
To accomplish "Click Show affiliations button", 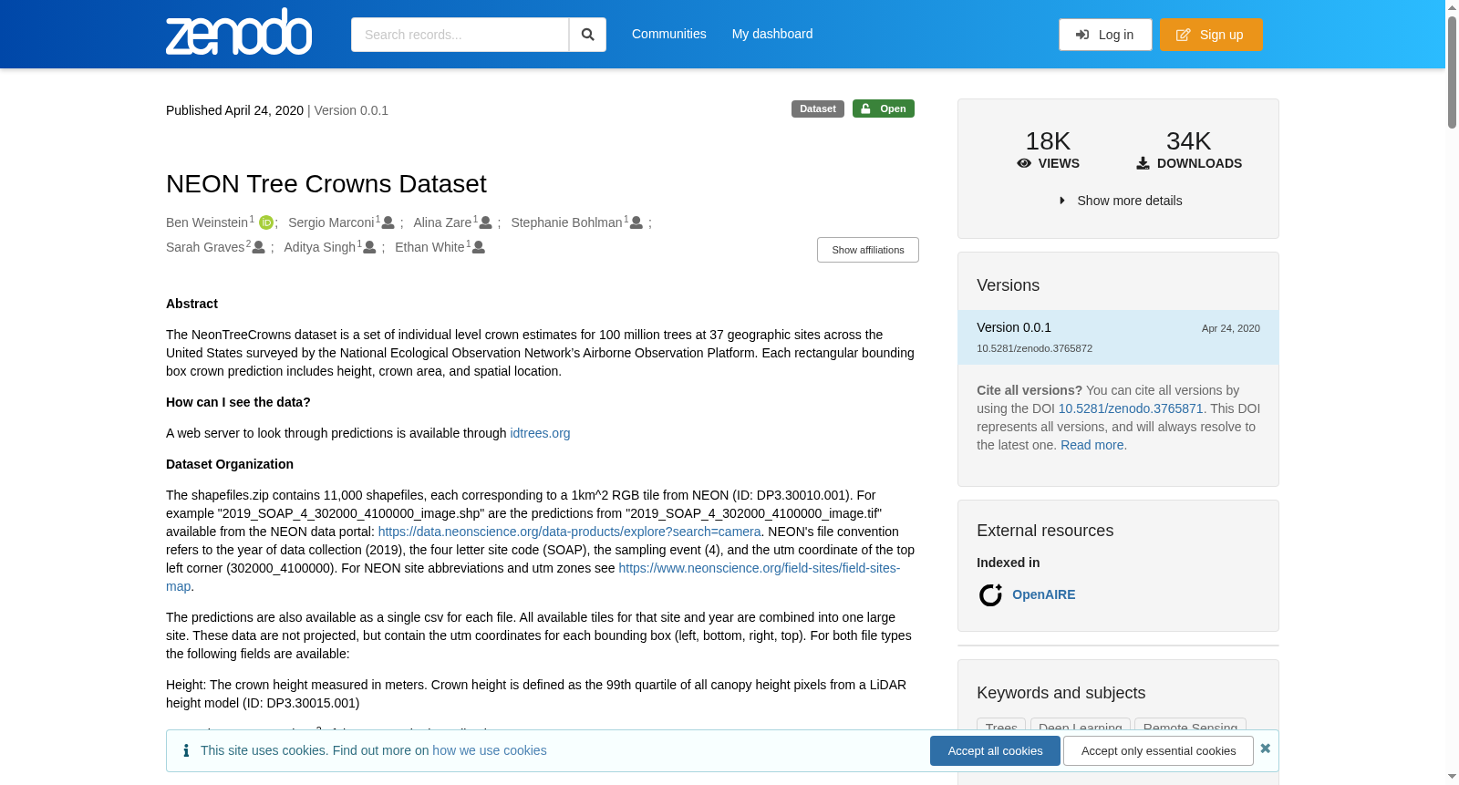I will pos(868,250).
